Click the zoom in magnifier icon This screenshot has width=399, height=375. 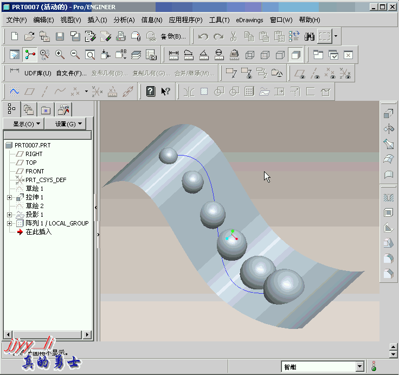(60, 55)
